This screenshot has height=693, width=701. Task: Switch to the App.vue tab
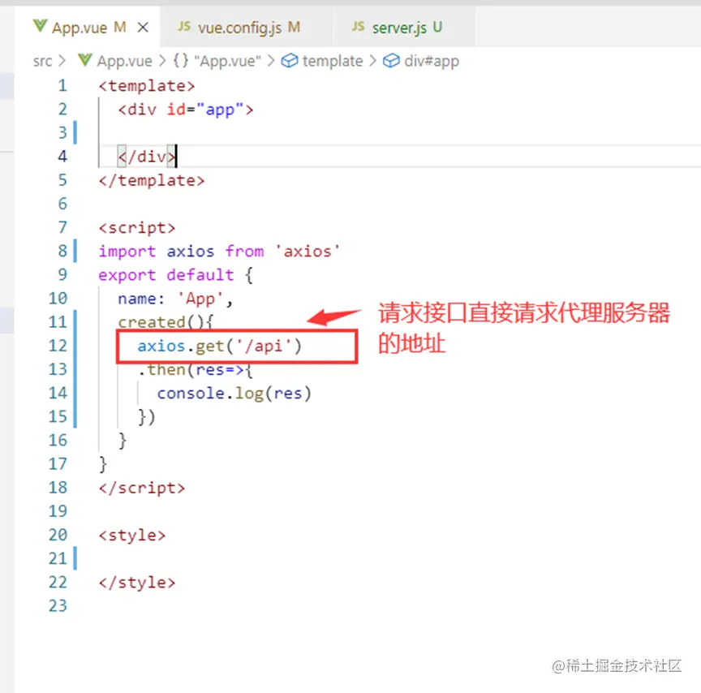click(x=88, y=28)
